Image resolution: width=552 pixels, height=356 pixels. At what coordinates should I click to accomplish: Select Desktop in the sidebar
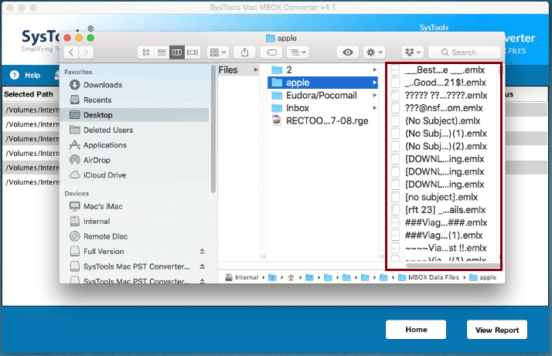135,115
